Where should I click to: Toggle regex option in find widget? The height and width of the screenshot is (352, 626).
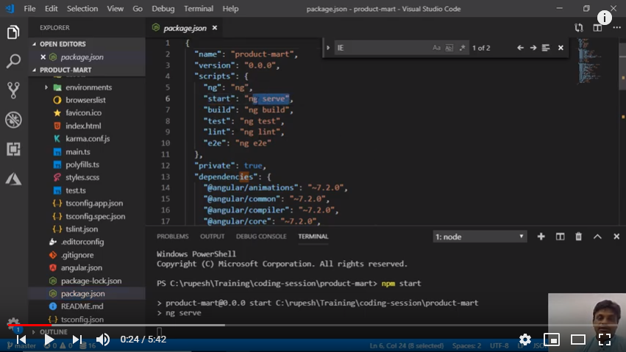coord(462,48)
